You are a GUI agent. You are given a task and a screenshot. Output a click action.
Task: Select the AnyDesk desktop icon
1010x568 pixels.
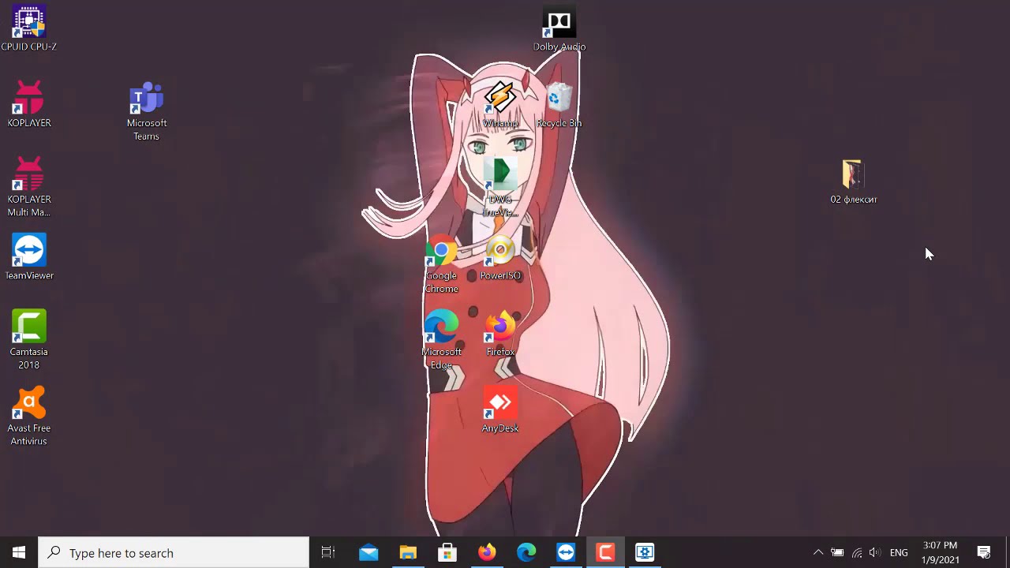pos(500,409)
